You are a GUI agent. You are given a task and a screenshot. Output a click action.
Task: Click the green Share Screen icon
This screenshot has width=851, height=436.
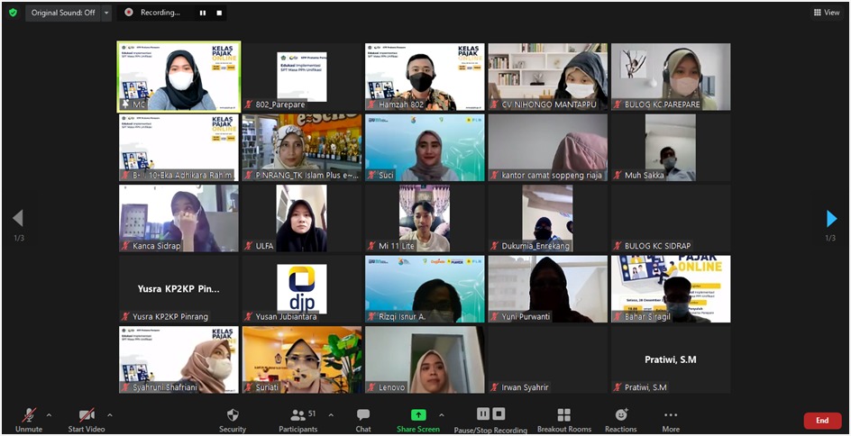[x=418, y=415]
